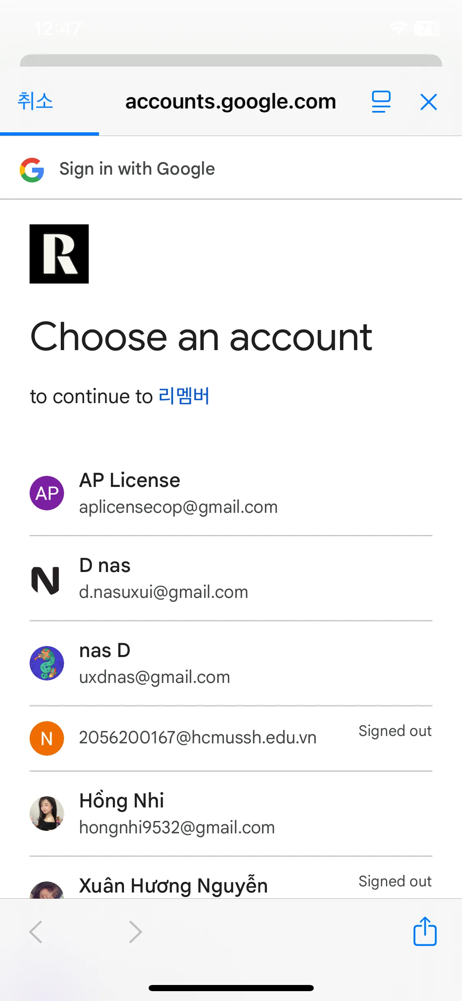Screen dimensions: 462x1001
Task: Select the Xuân Hương Nguyễn account
Action: 173,886
